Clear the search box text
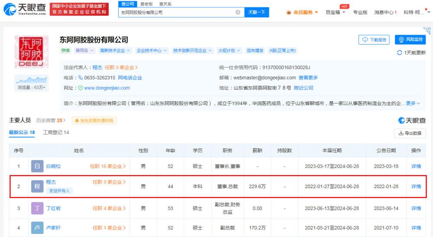 [238, 12]
